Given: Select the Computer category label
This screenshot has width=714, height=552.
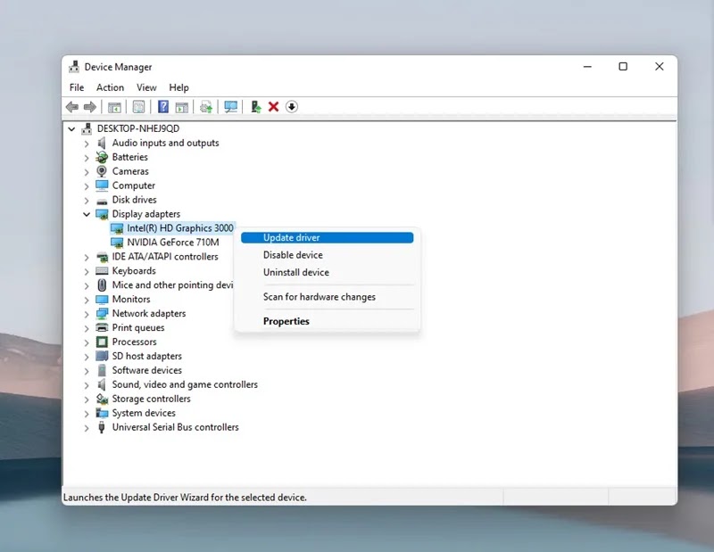Looking at the screenshot, I should click(133, 185).
